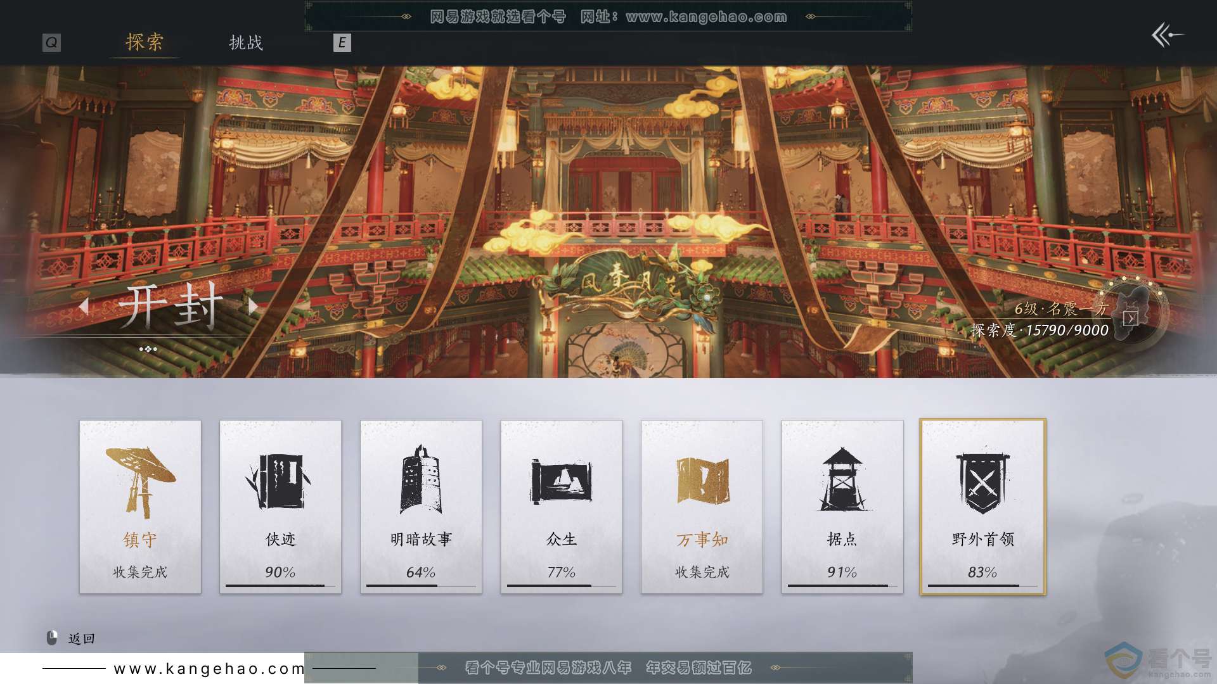Switch to the 挑战 tab
Viewport: 1217px width, 684px height.
[246, 42]
